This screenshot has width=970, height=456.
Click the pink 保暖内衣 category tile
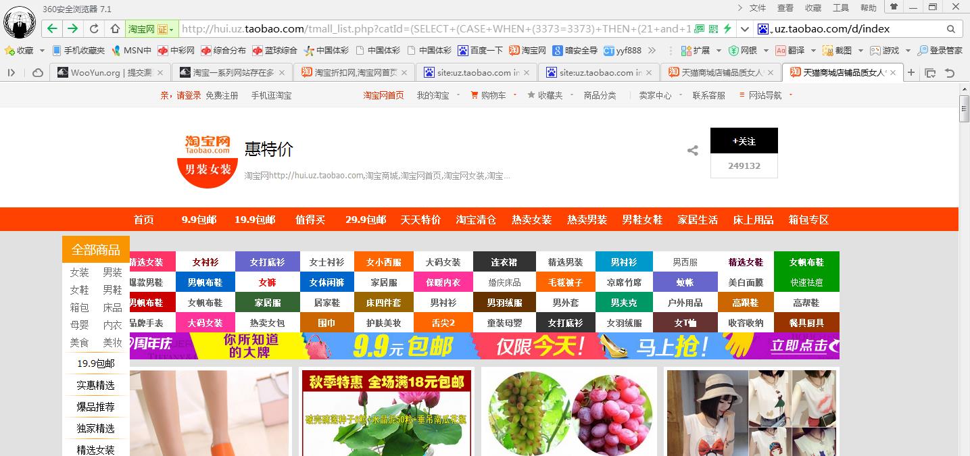[x=443, y=282]
